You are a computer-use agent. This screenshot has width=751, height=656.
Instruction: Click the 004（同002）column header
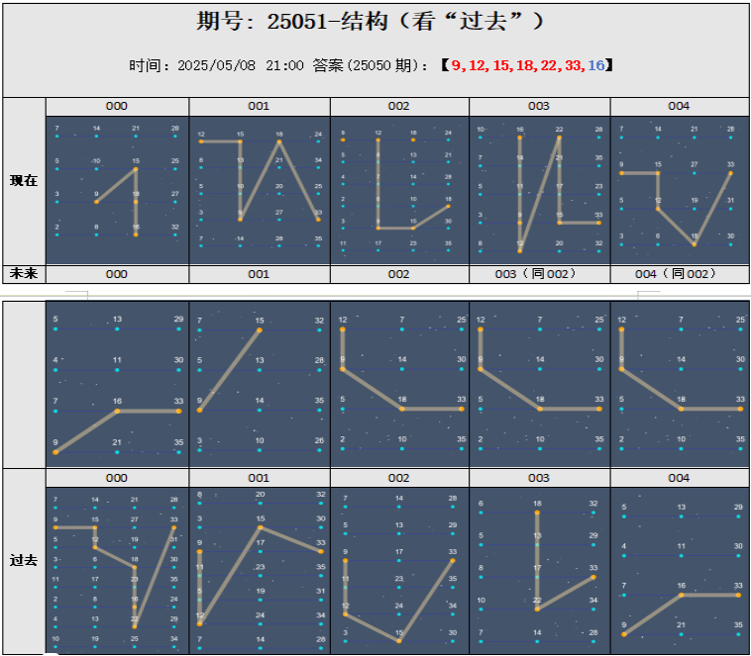tap(680, 274)
